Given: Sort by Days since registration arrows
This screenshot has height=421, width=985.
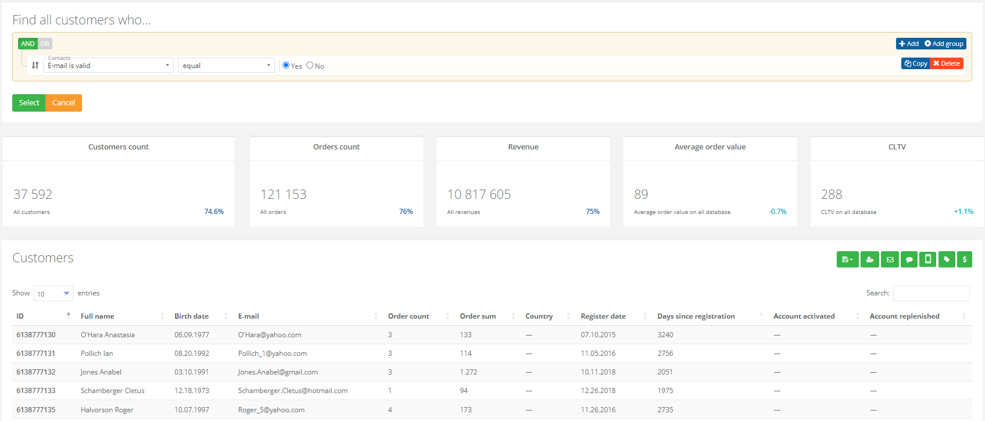Looking at the screenshot, I should coord(761,315).
